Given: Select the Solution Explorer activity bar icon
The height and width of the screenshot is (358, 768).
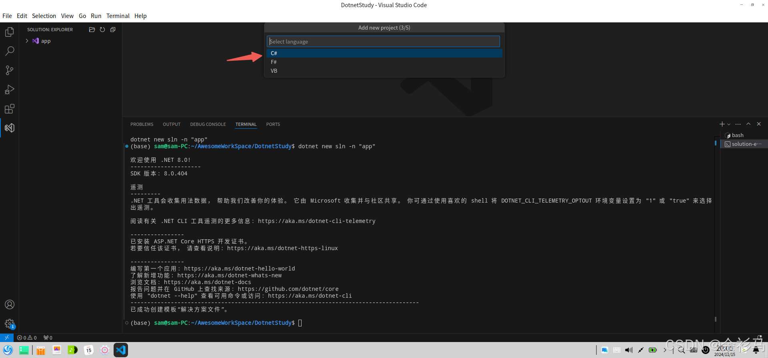Looking at the screenshot, I should coord(10,128).
